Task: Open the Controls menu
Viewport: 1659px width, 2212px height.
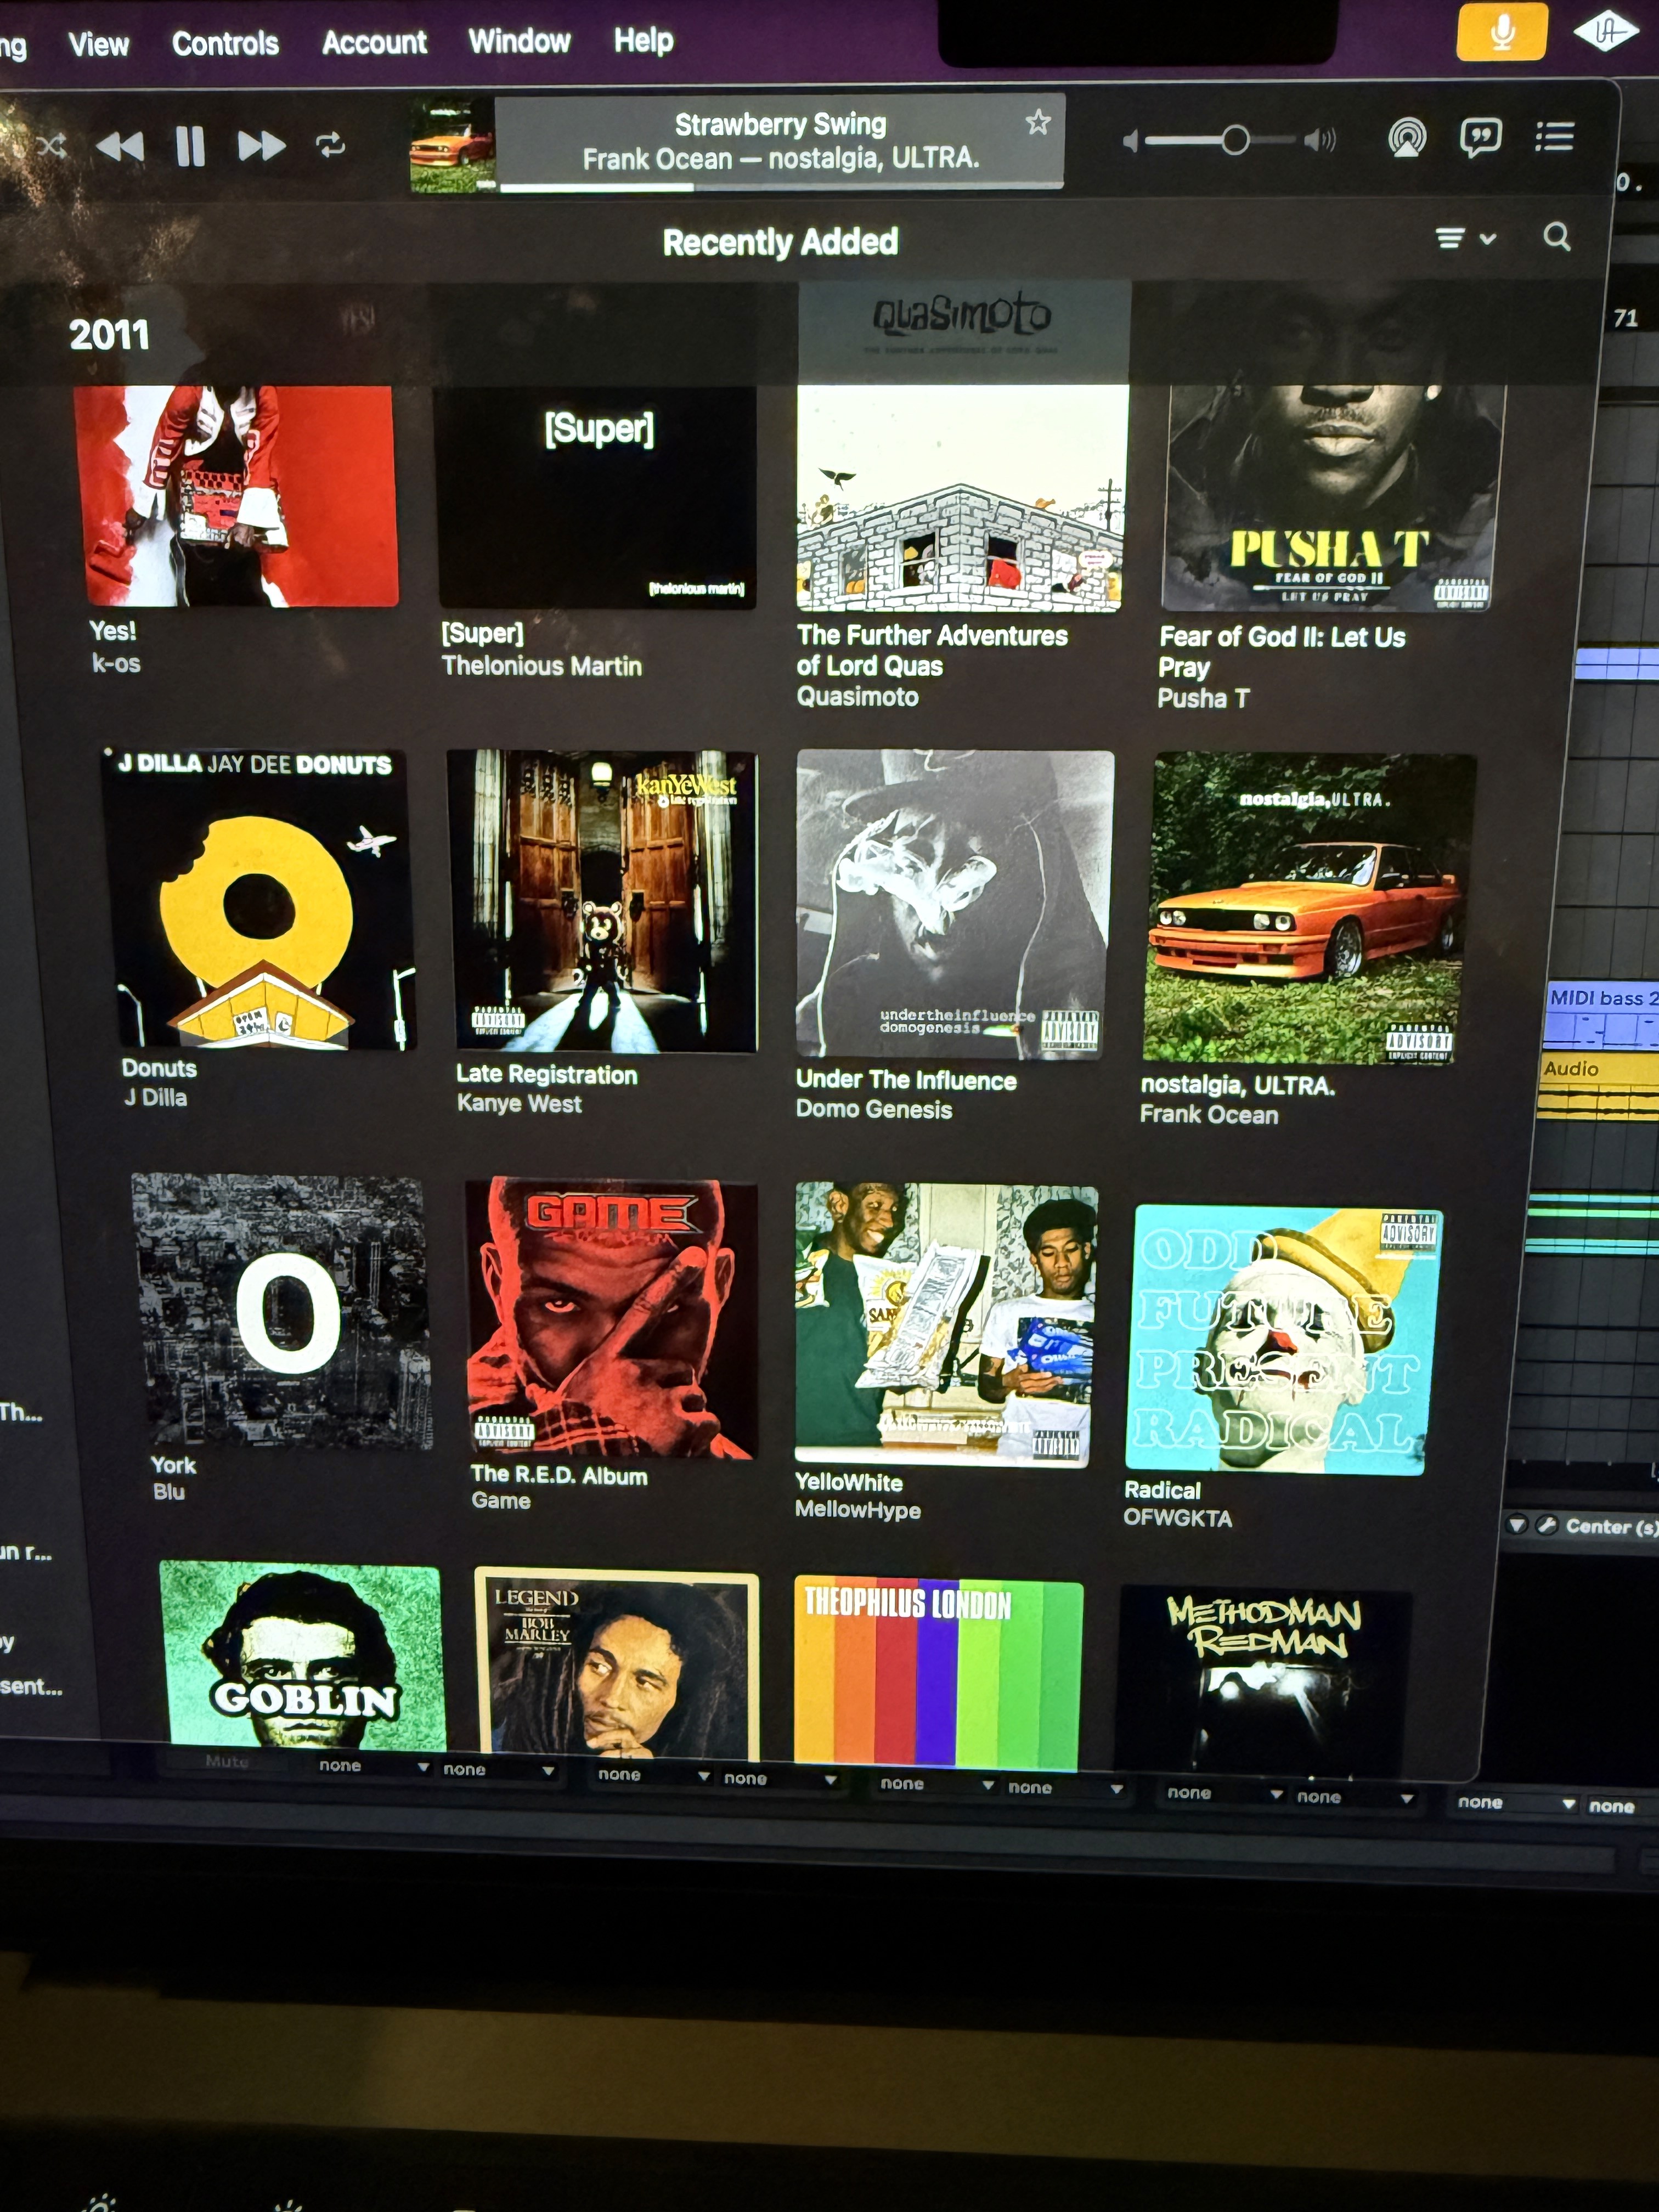Action: click(x=225, y=43)
